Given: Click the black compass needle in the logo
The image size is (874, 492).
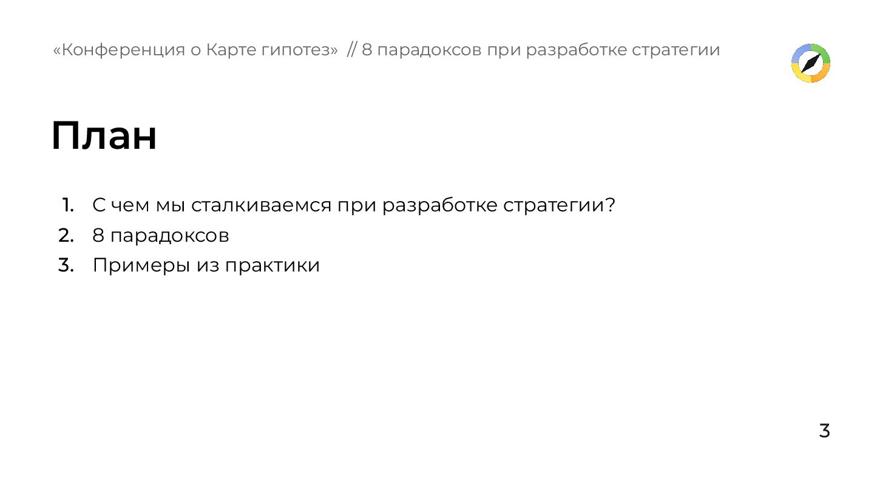Looking at the screenshot, I should pos(811,63).
